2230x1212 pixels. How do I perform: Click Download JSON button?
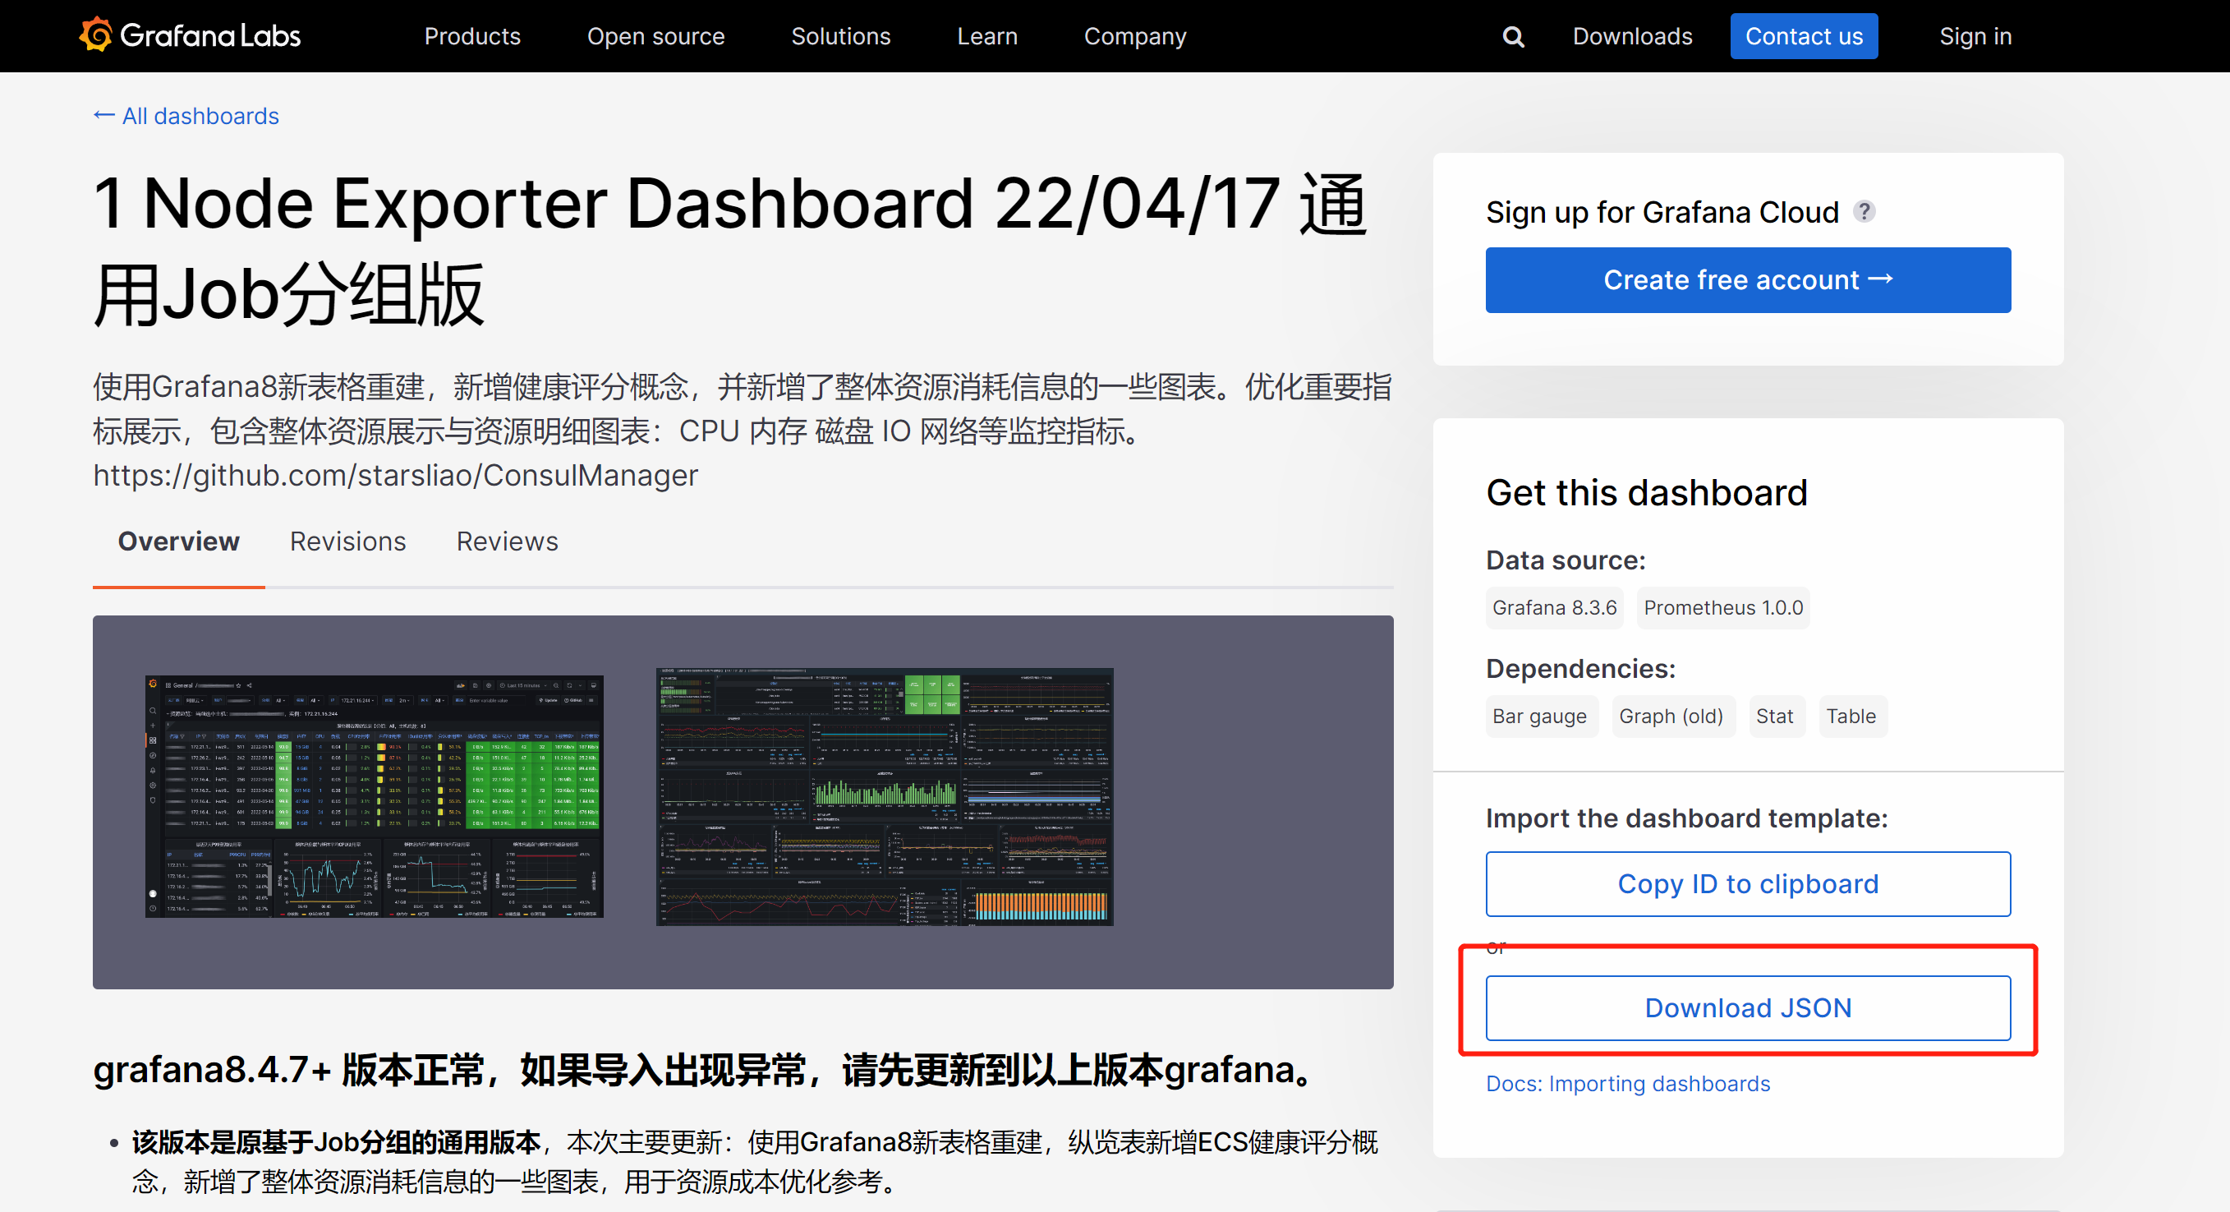coord(1747,1007)
